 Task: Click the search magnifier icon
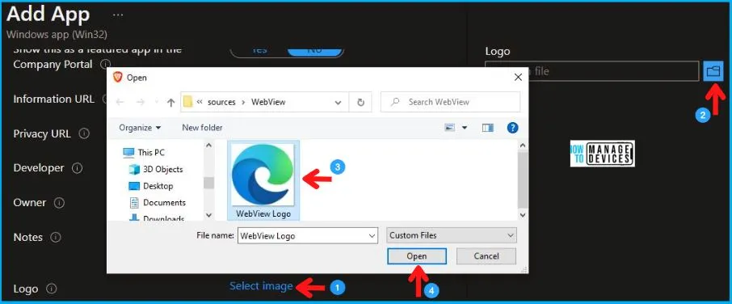tap(395, 102)
